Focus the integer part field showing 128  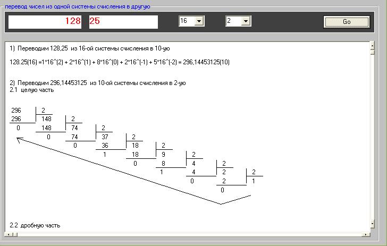(x=45, y=22)
